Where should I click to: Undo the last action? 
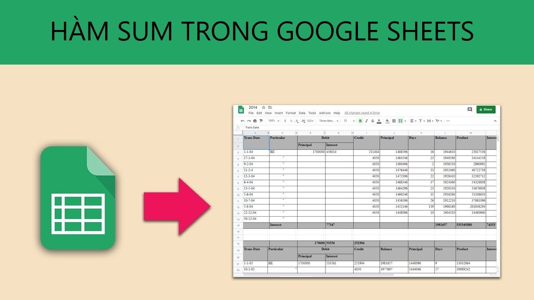[243, 121]
